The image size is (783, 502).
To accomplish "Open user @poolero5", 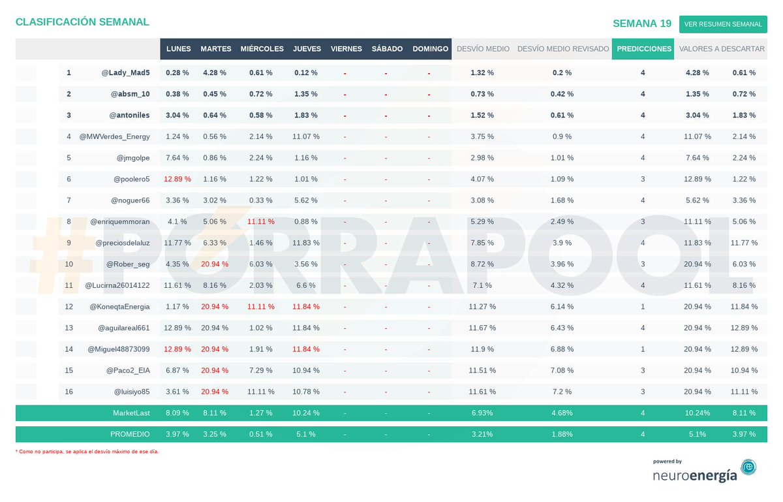I will [x=131, y=179].
